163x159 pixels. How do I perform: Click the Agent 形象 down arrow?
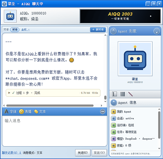157,31
